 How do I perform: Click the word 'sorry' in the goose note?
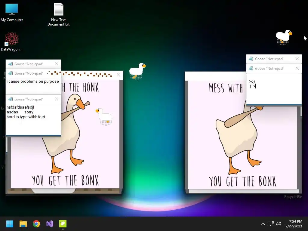[29, 112]
